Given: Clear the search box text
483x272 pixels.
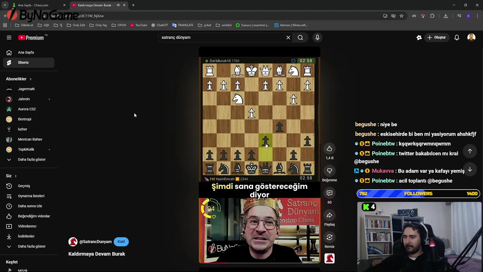Looking at the screenshot, I should pos(288,37).
